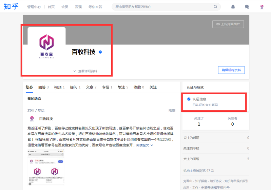This screenshot has height=190, width=271.
Task: Click the user avatar in top bar
Action: click(x=262, y=7)
